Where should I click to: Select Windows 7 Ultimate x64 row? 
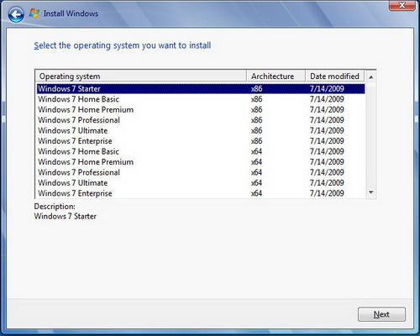click(x=201, y=183)
